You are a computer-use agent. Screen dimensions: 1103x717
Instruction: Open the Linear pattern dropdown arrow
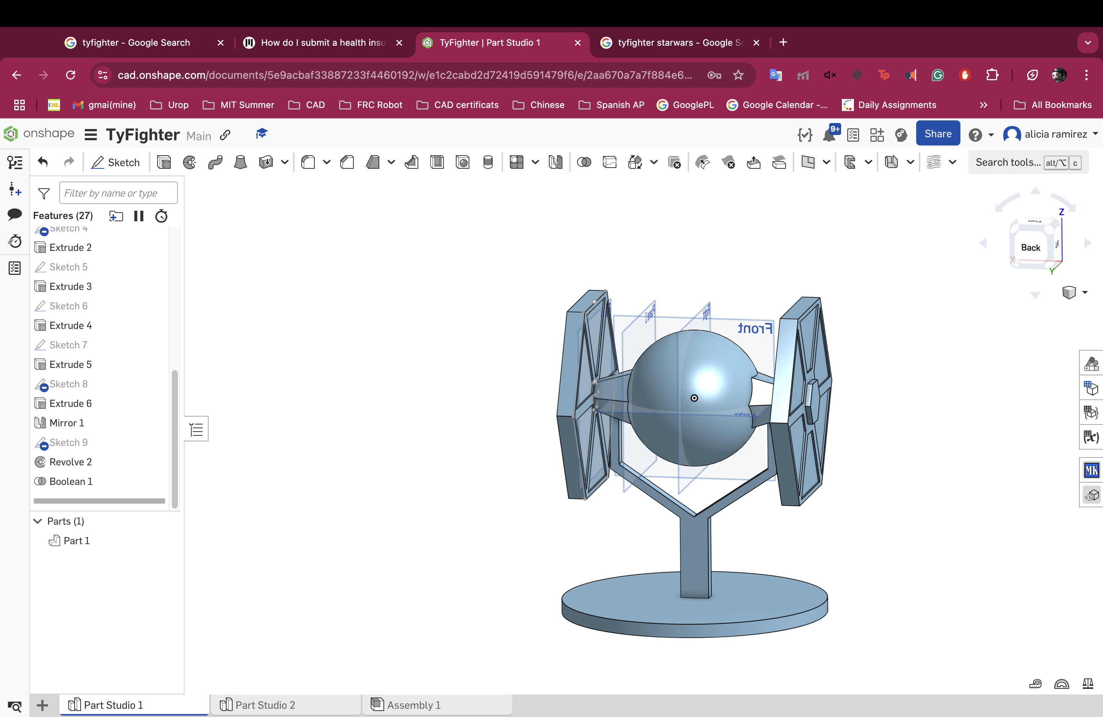click(535, 162)
